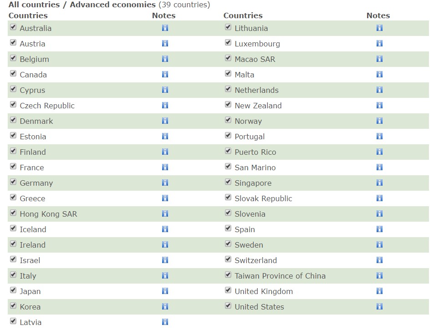Open the notes info icon for Australia

click(165, 28)
